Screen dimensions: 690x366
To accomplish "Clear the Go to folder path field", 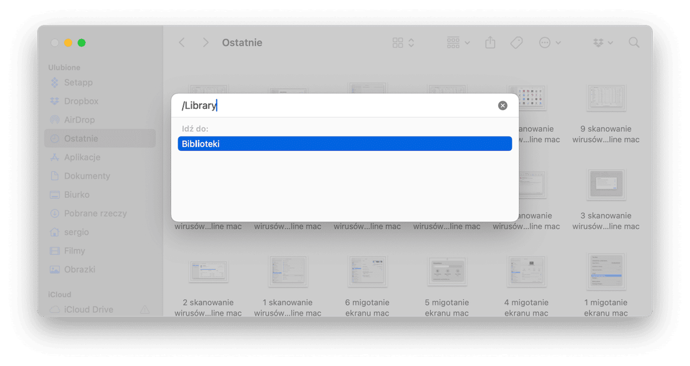I will pos(503,105).
